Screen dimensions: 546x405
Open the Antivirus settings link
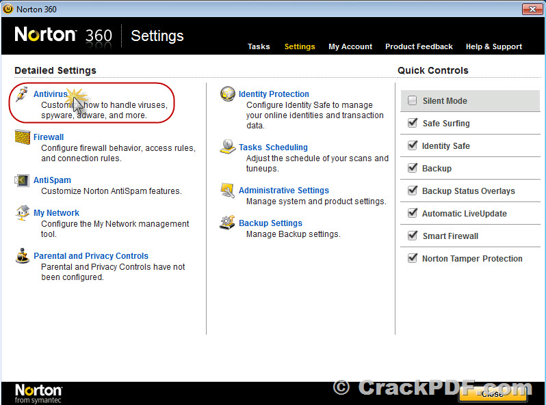click(x=51, y=94)
